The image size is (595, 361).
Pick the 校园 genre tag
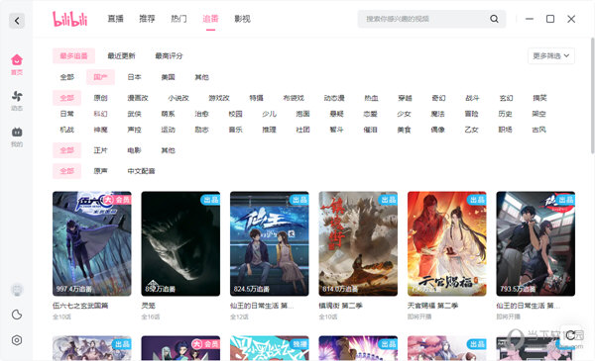click(235, 114)
